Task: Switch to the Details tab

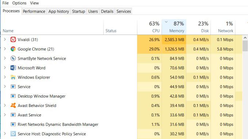Action: coord(107,11)
